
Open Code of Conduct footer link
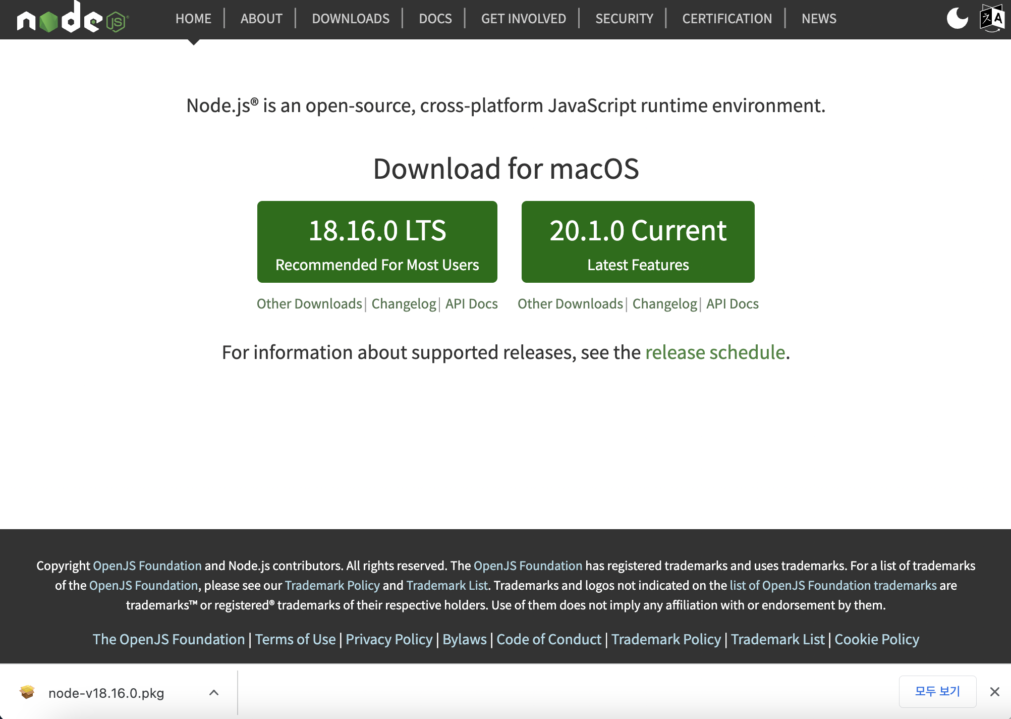549,639
